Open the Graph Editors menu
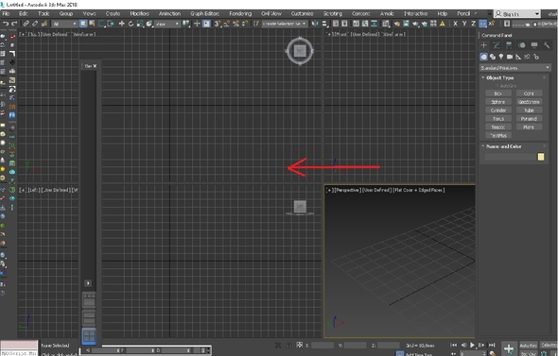The image size is (558, 356). 204,13
